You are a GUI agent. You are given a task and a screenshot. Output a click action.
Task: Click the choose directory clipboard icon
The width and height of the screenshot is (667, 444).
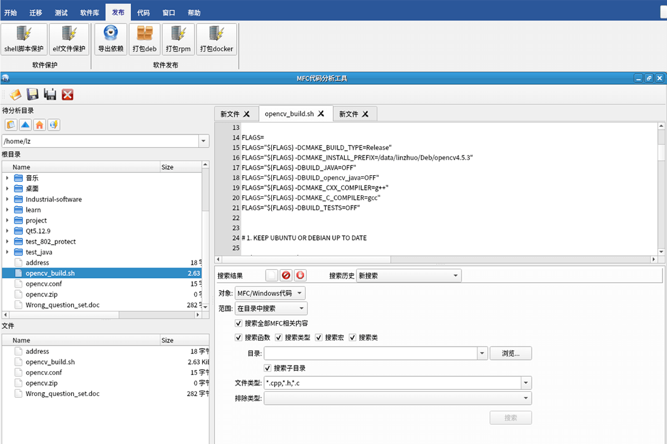pyautogui.click(x=11, y=125)
